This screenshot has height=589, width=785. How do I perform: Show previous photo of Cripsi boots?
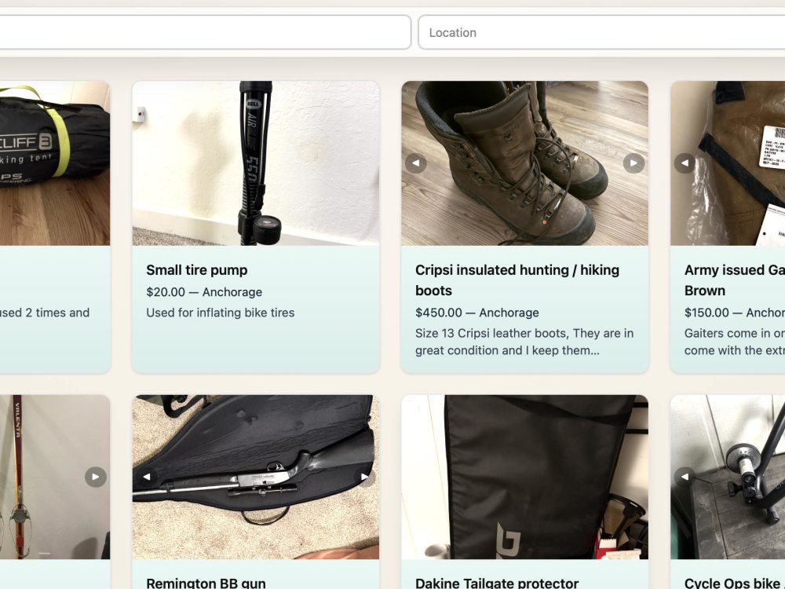415,163
